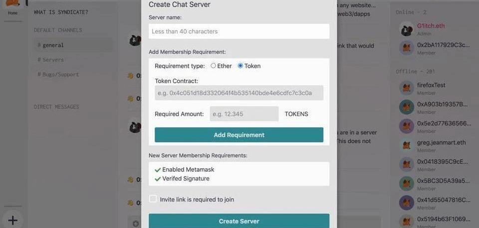Screen dimensions: 479x228
Task: Click the plus icon to add server
Action: coord(12,220)
